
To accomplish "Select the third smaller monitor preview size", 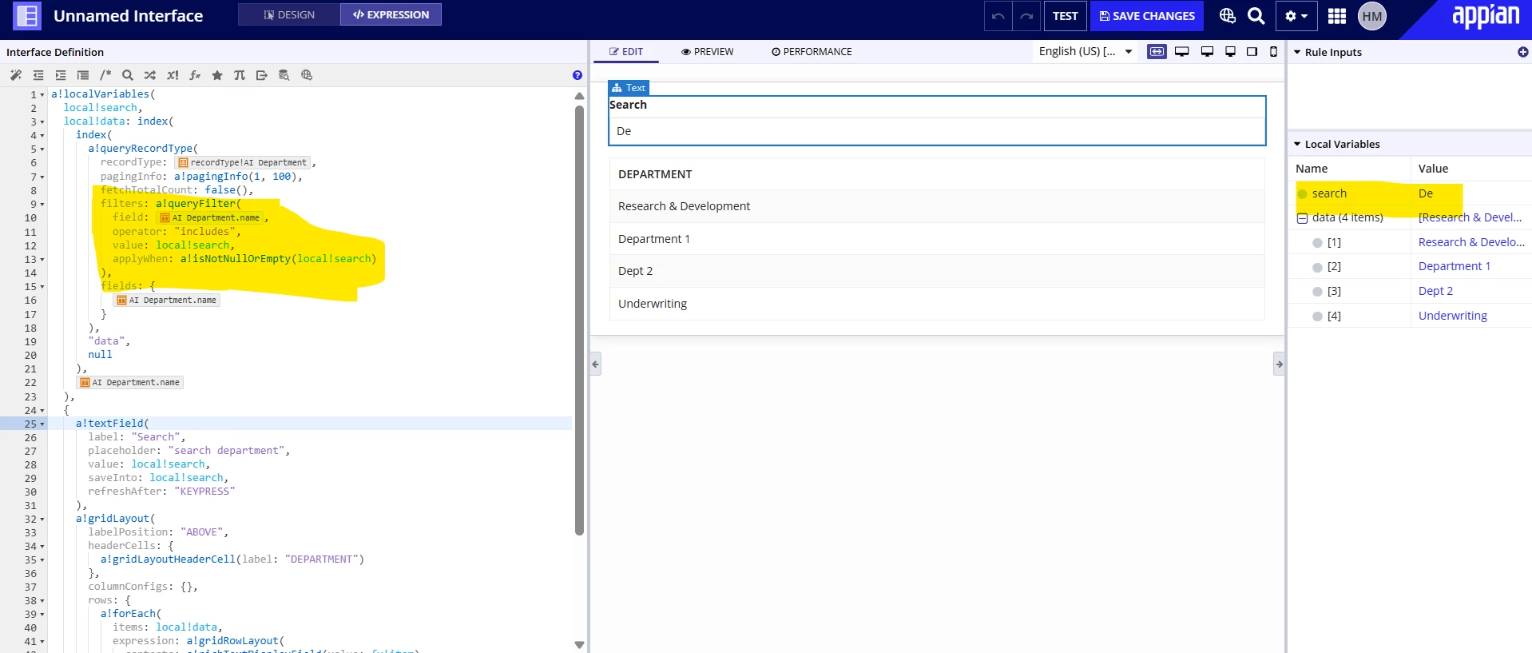I will [1230, 52].
